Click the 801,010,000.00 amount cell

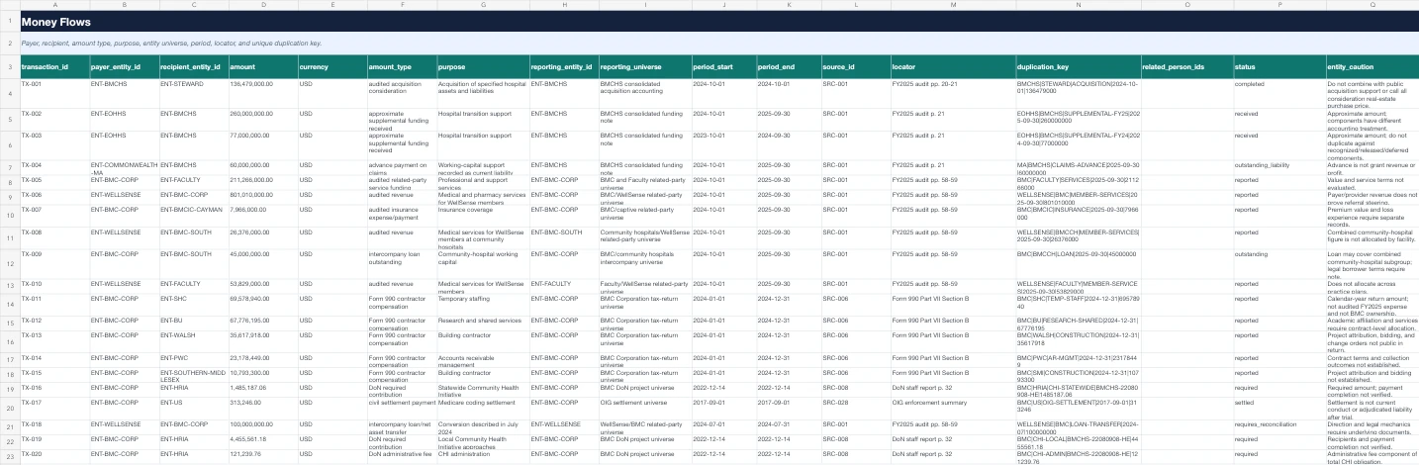click(262, 197)
